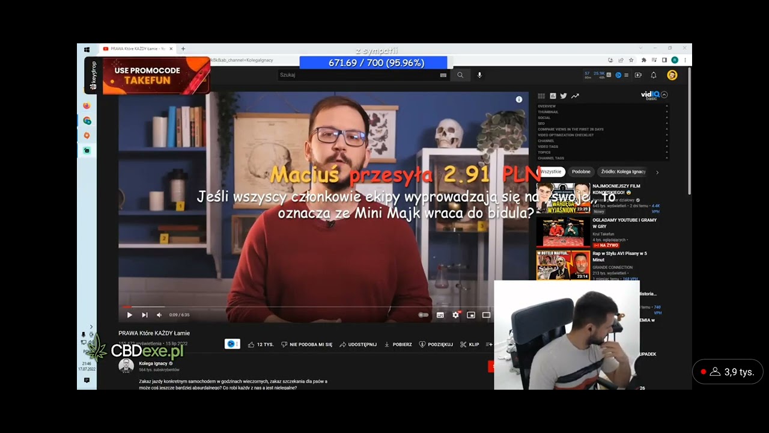
Task: Click NIE PODOBA MI SIĘ dislike button
Action: (306, 345)
